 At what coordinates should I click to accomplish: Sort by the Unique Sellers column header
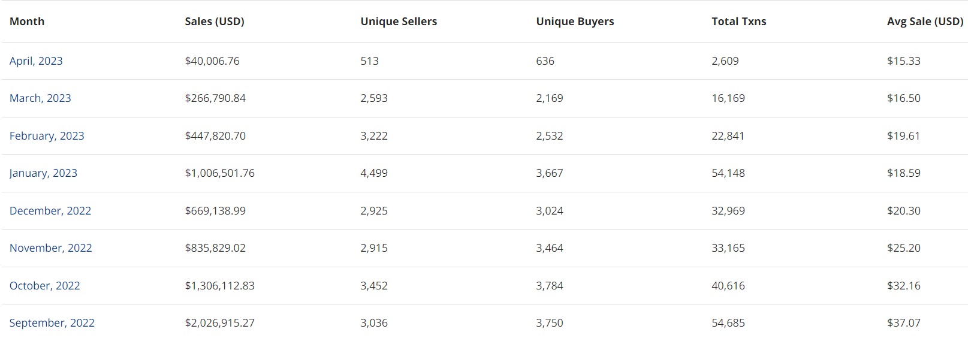click(399, 22)
